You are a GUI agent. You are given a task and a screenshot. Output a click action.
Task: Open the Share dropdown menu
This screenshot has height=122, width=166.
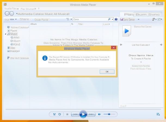(x=25, y=19)
